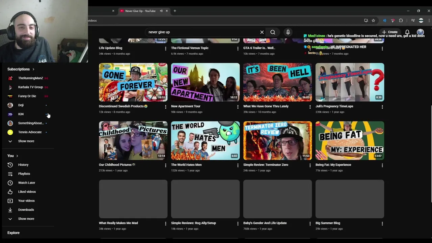Open more options for The World Hates Men
Image resolution: width=432 pixels, height=243 pixels.
[x=238, y=165]
